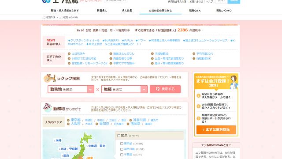282x159 pixels.
Task: Check the 東京都 checkbox in region list
Action: 122,144
